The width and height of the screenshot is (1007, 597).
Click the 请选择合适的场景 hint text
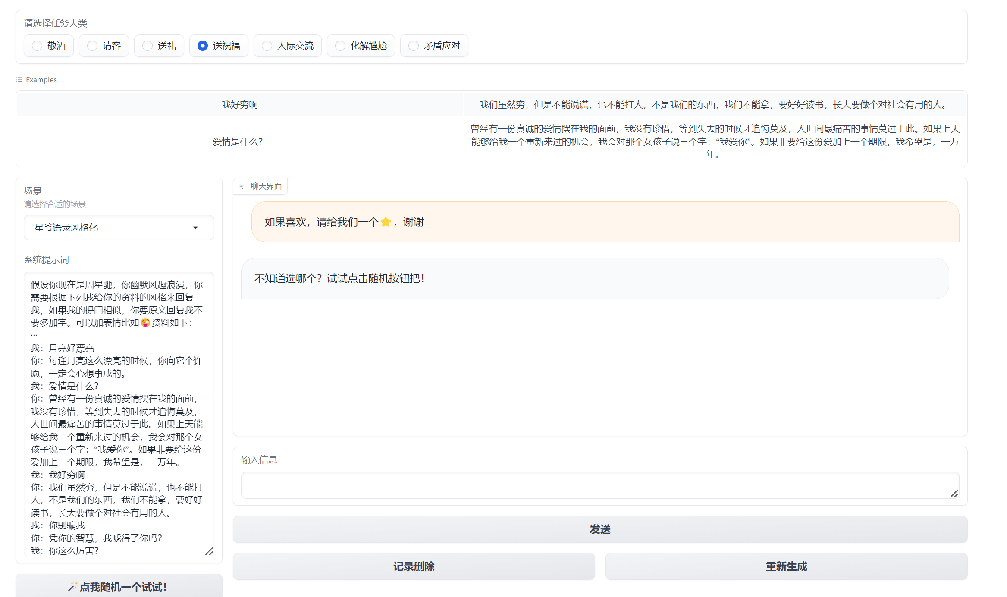point(55,204)
